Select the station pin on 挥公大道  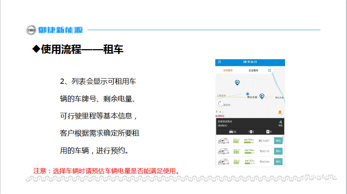pyautogui.click(x=262, y=96)
